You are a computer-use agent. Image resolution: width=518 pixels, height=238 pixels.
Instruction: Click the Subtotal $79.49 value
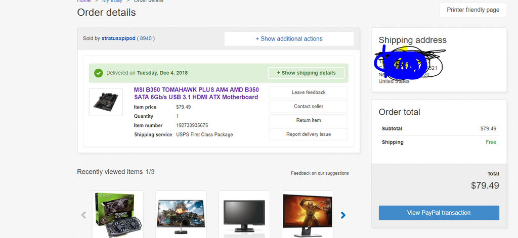tap(488, 129)
